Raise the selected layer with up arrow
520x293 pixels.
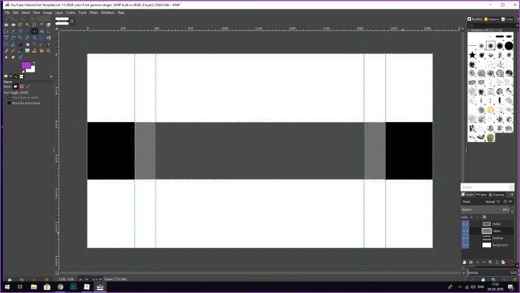tap(478, 262)
